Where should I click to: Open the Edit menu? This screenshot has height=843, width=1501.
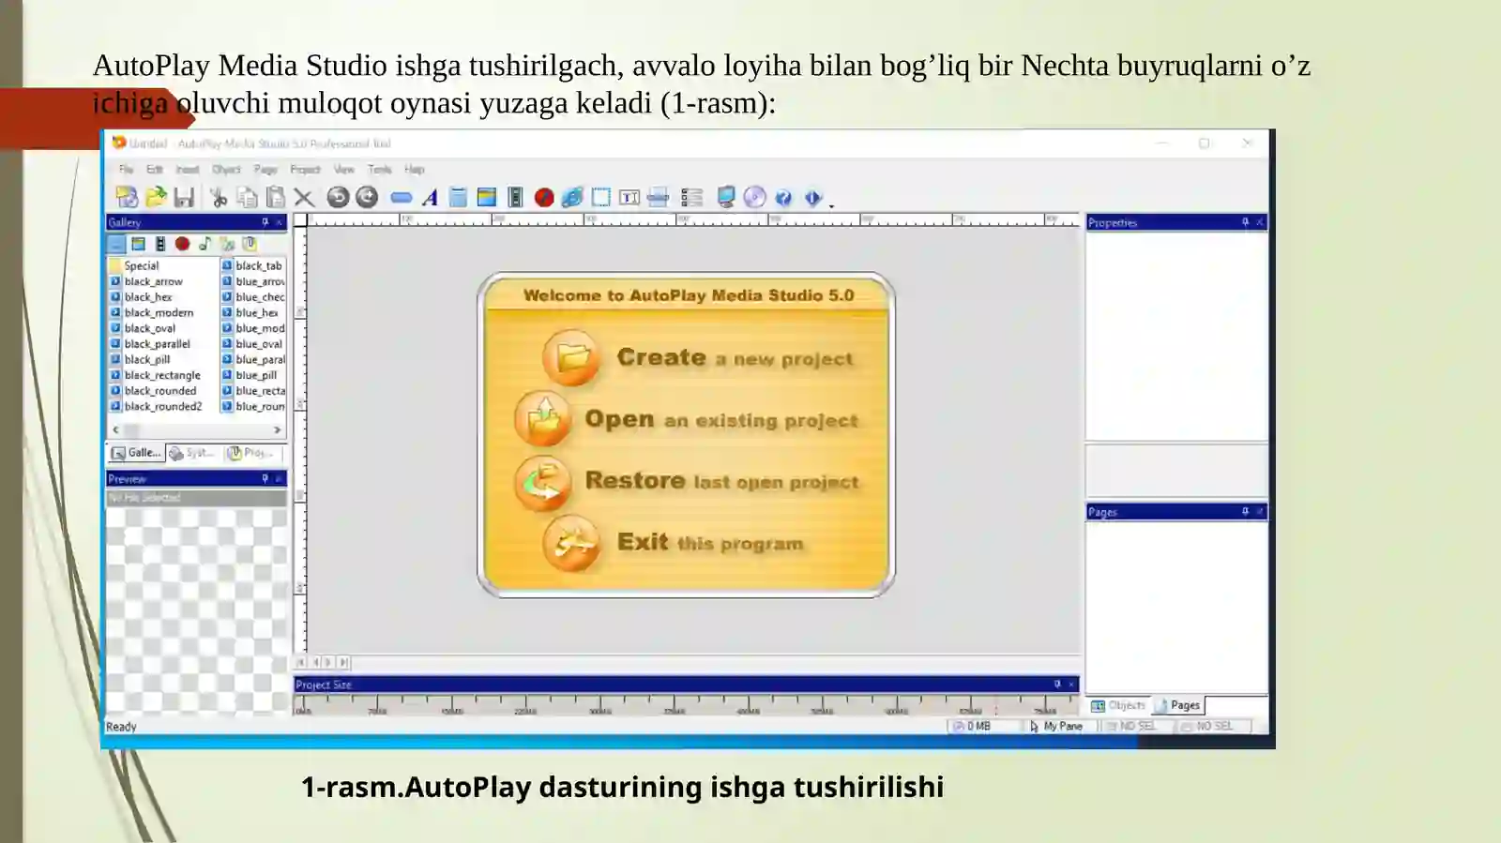coord(155,170)
